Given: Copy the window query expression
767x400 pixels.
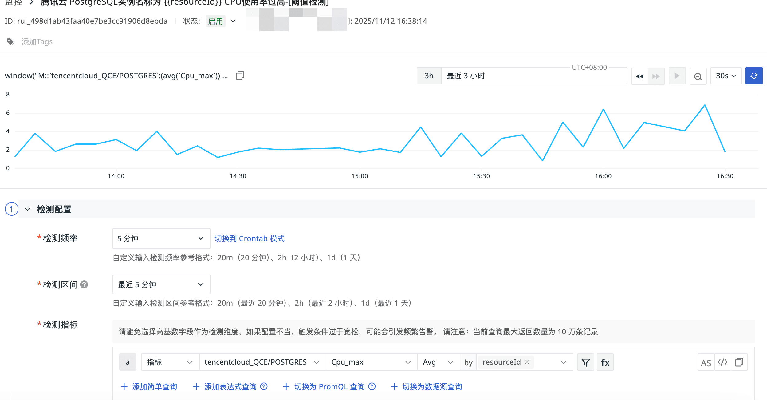Looking at the screenshot, I should pyautogui.click(x=240, y=76).
